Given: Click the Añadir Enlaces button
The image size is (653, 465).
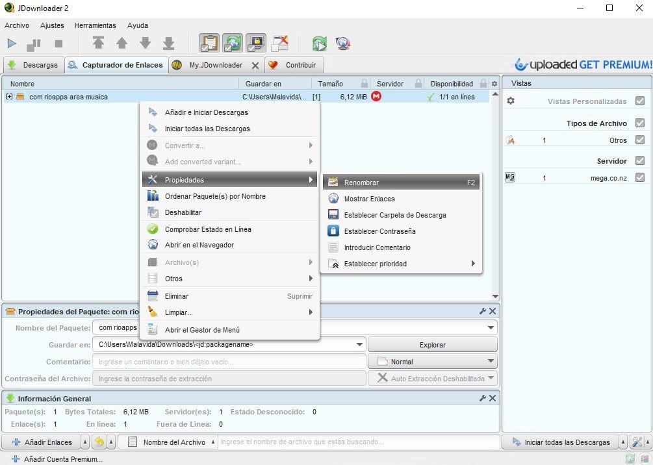Looking at the screenshot, I should point(42,442).
